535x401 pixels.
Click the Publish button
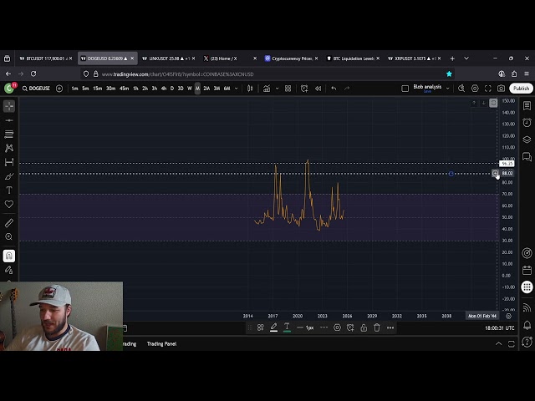[521, 89]
